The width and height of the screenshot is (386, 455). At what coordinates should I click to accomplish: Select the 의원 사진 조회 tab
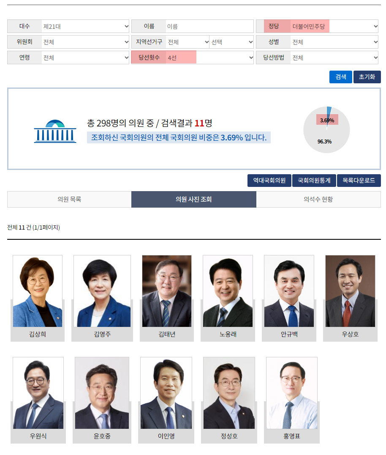[x=193, y=199]
